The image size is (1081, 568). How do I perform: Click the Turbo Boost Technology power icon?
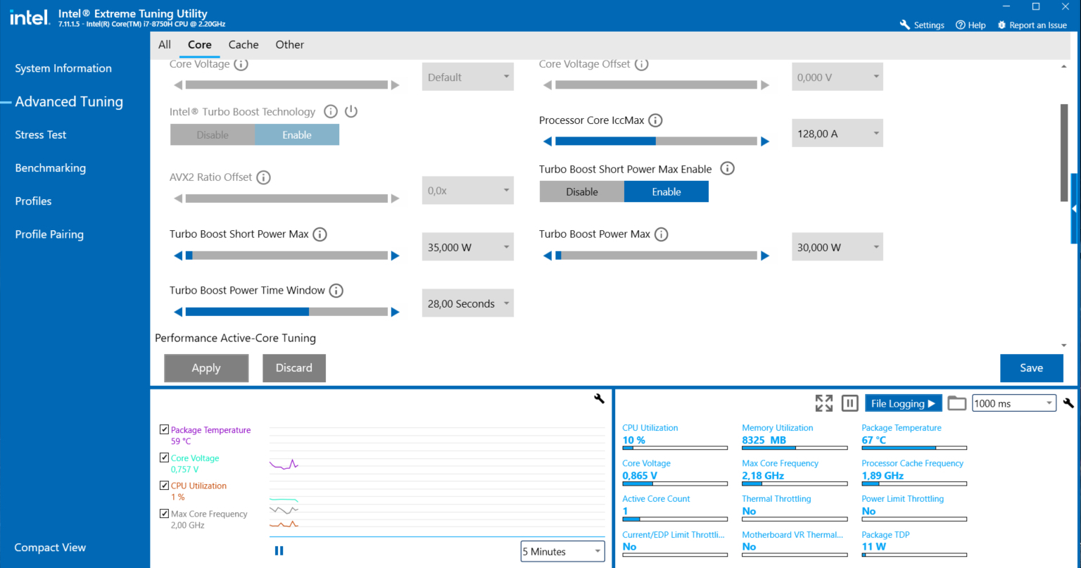pyautogui.click(x=351, y=111)
